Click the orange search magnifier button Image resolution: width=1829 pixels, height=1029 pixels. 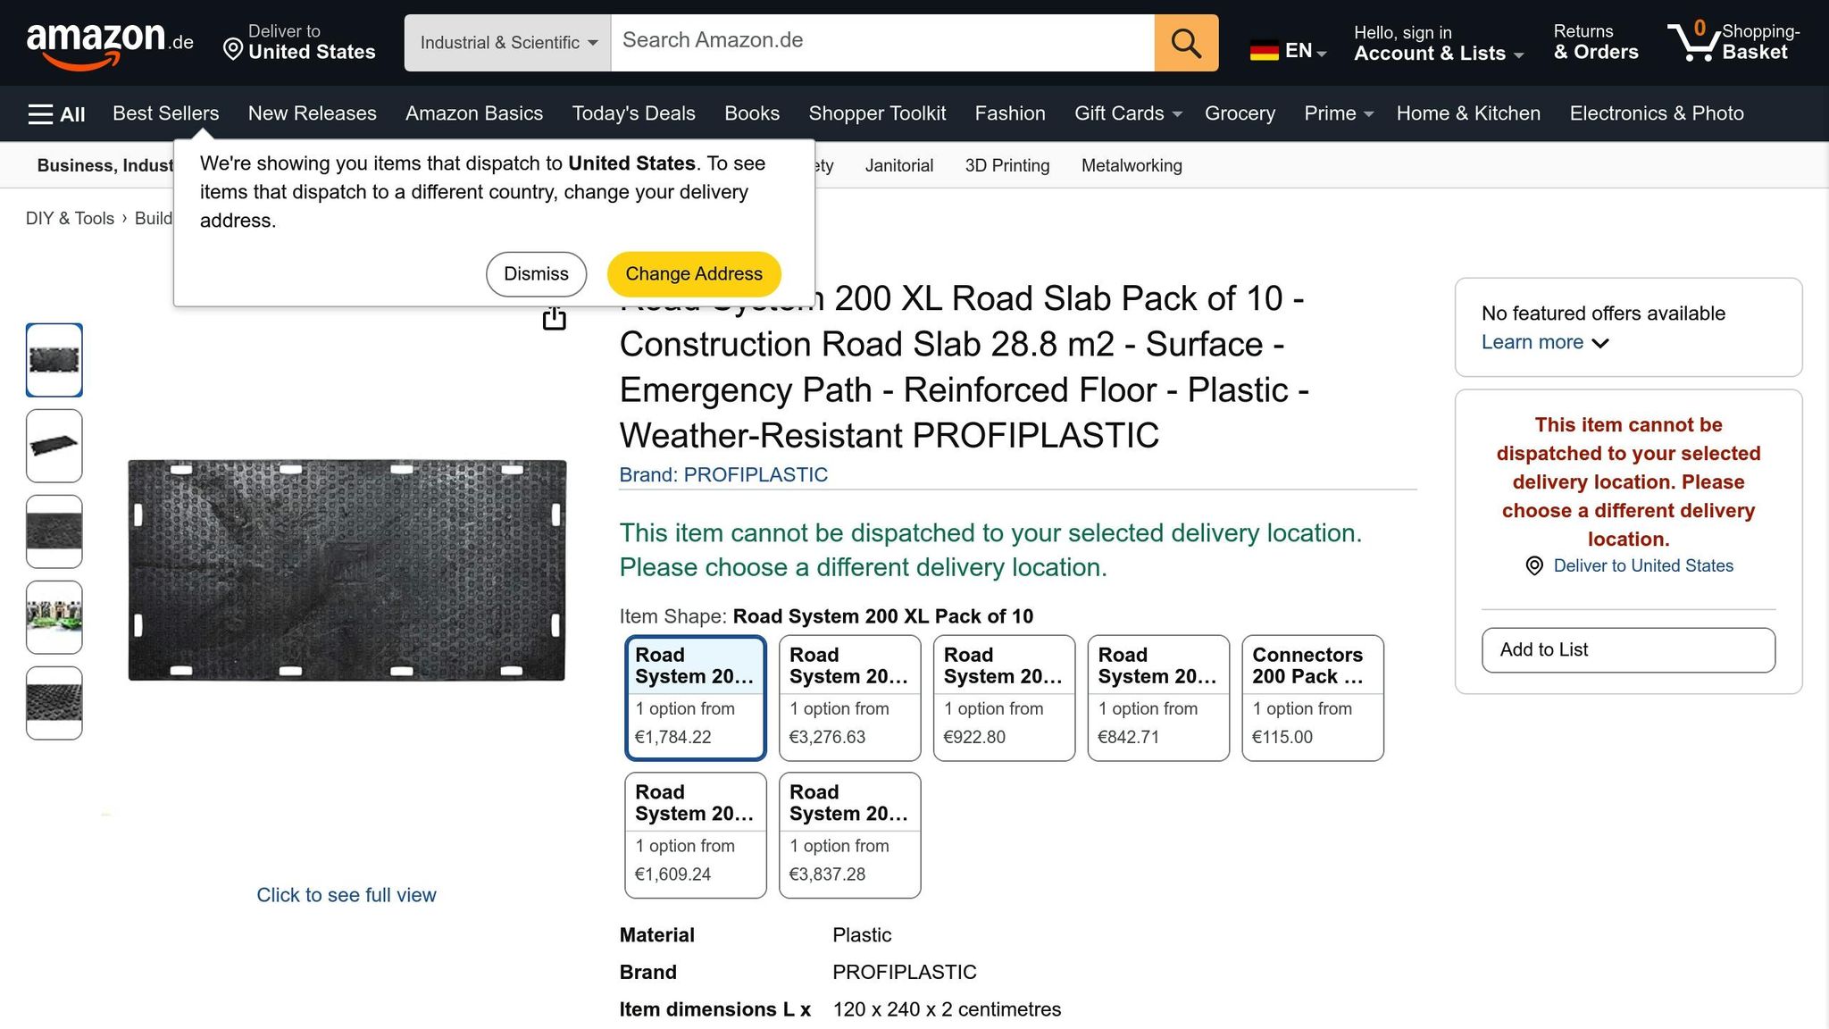[1185, 43]
